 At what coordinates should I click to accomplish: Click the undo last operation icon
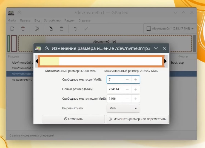(75, 28)
